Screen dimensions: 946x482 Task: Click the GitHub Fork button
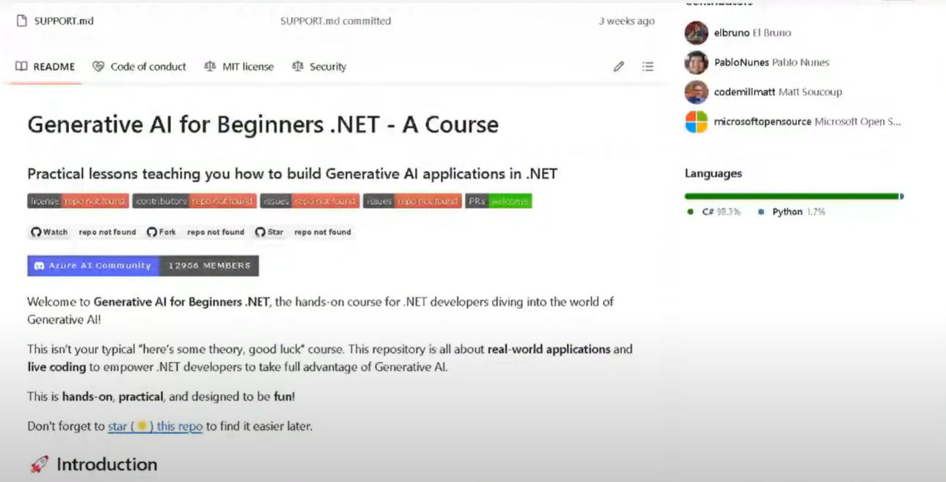pos(161,232)
